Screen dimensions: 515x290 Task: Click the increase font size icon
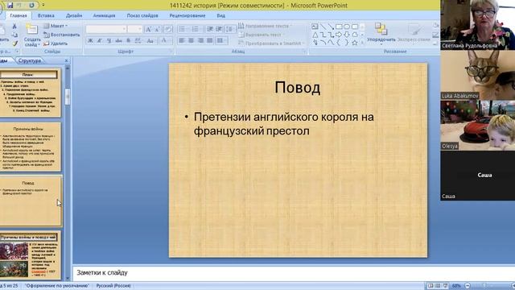point(148,29)
